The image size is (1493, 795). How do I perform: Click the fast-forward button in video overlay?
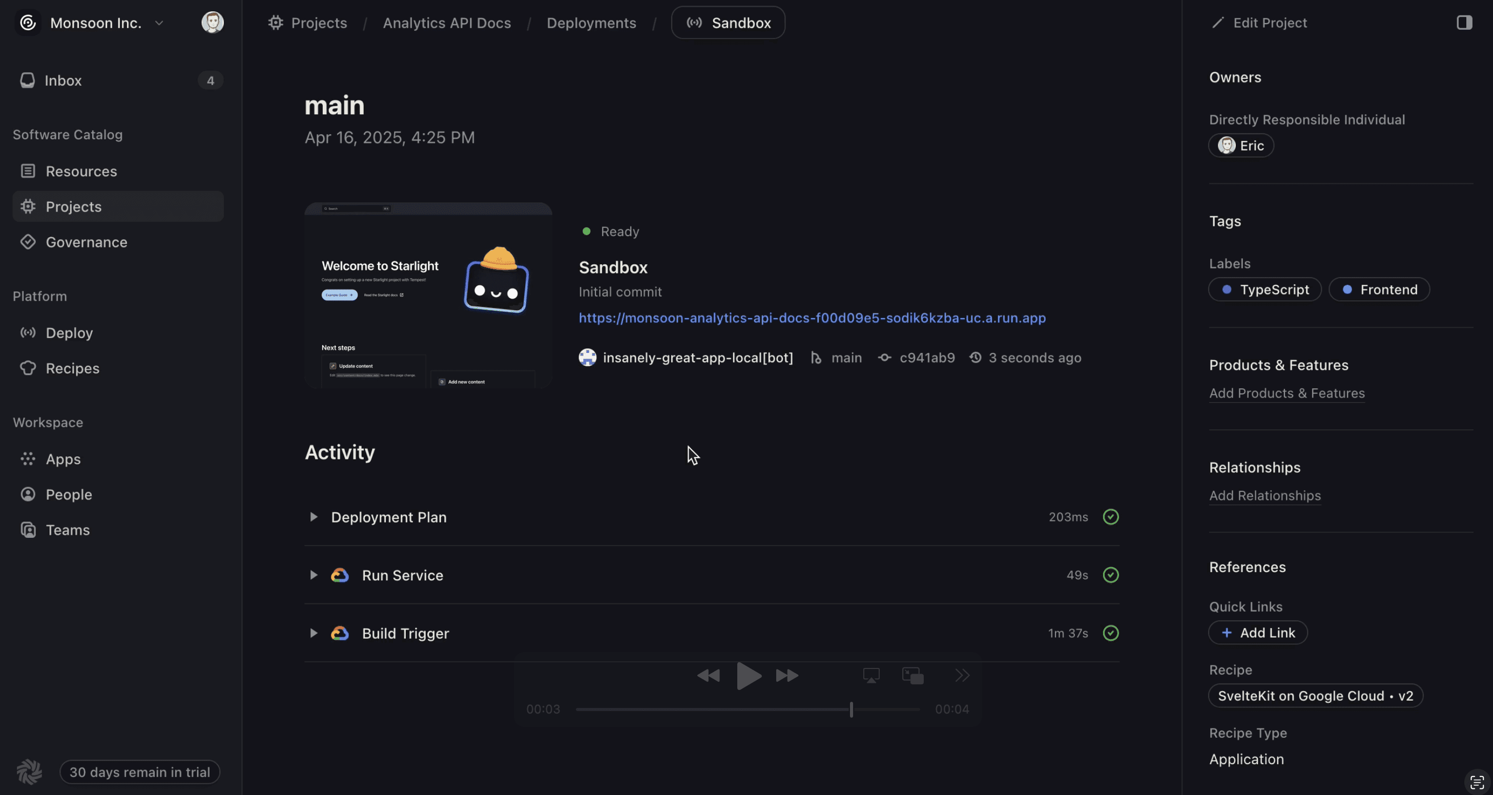(787, 676)
